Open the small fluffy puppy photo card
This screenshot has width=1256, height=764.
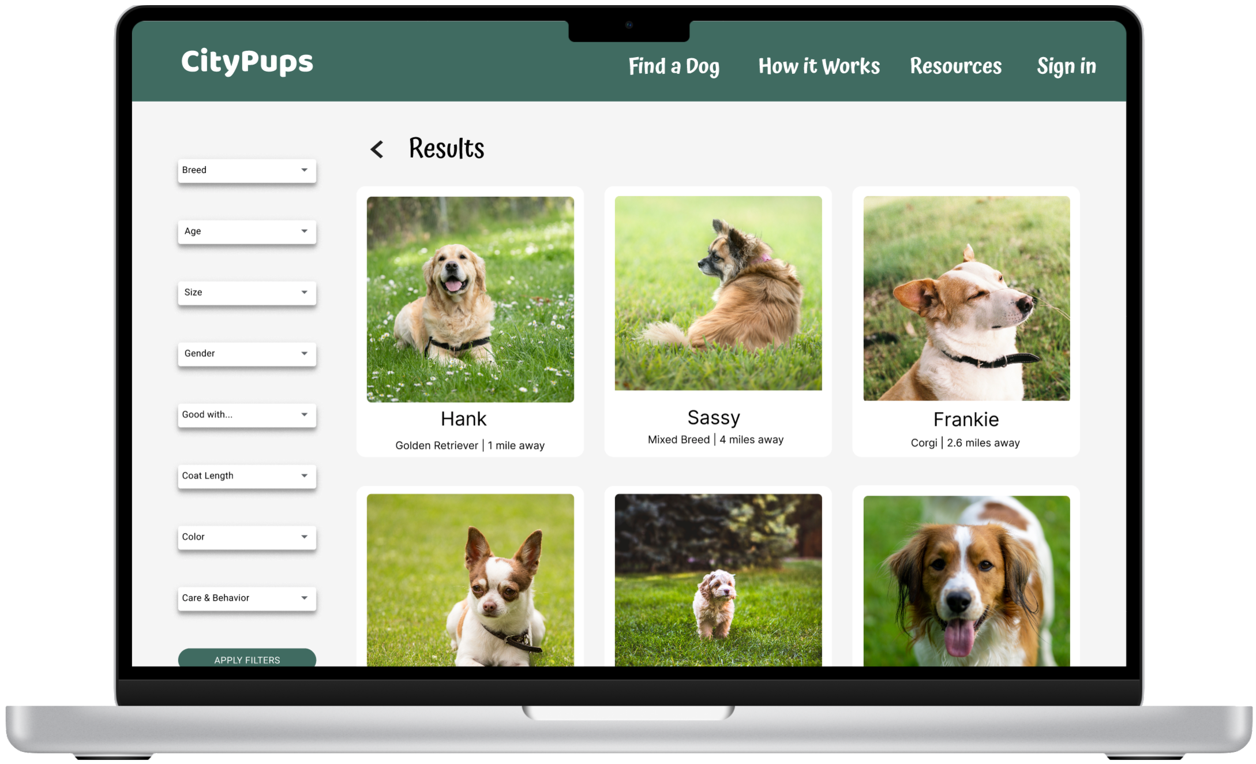(718, 580)
